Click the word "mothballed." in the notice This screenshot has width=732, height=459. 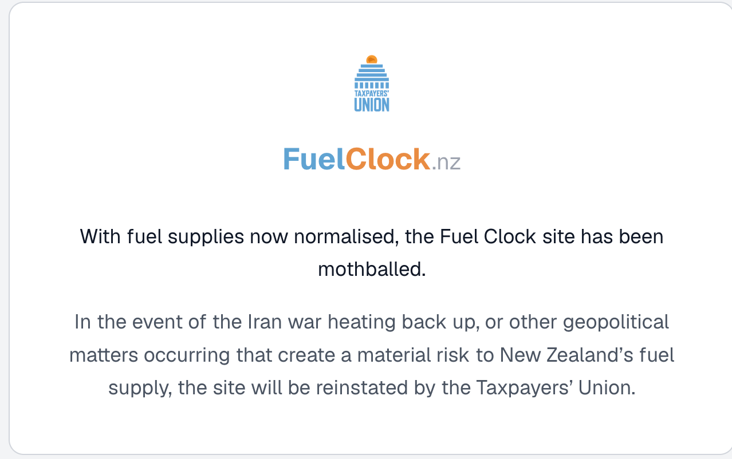(372, 268)
